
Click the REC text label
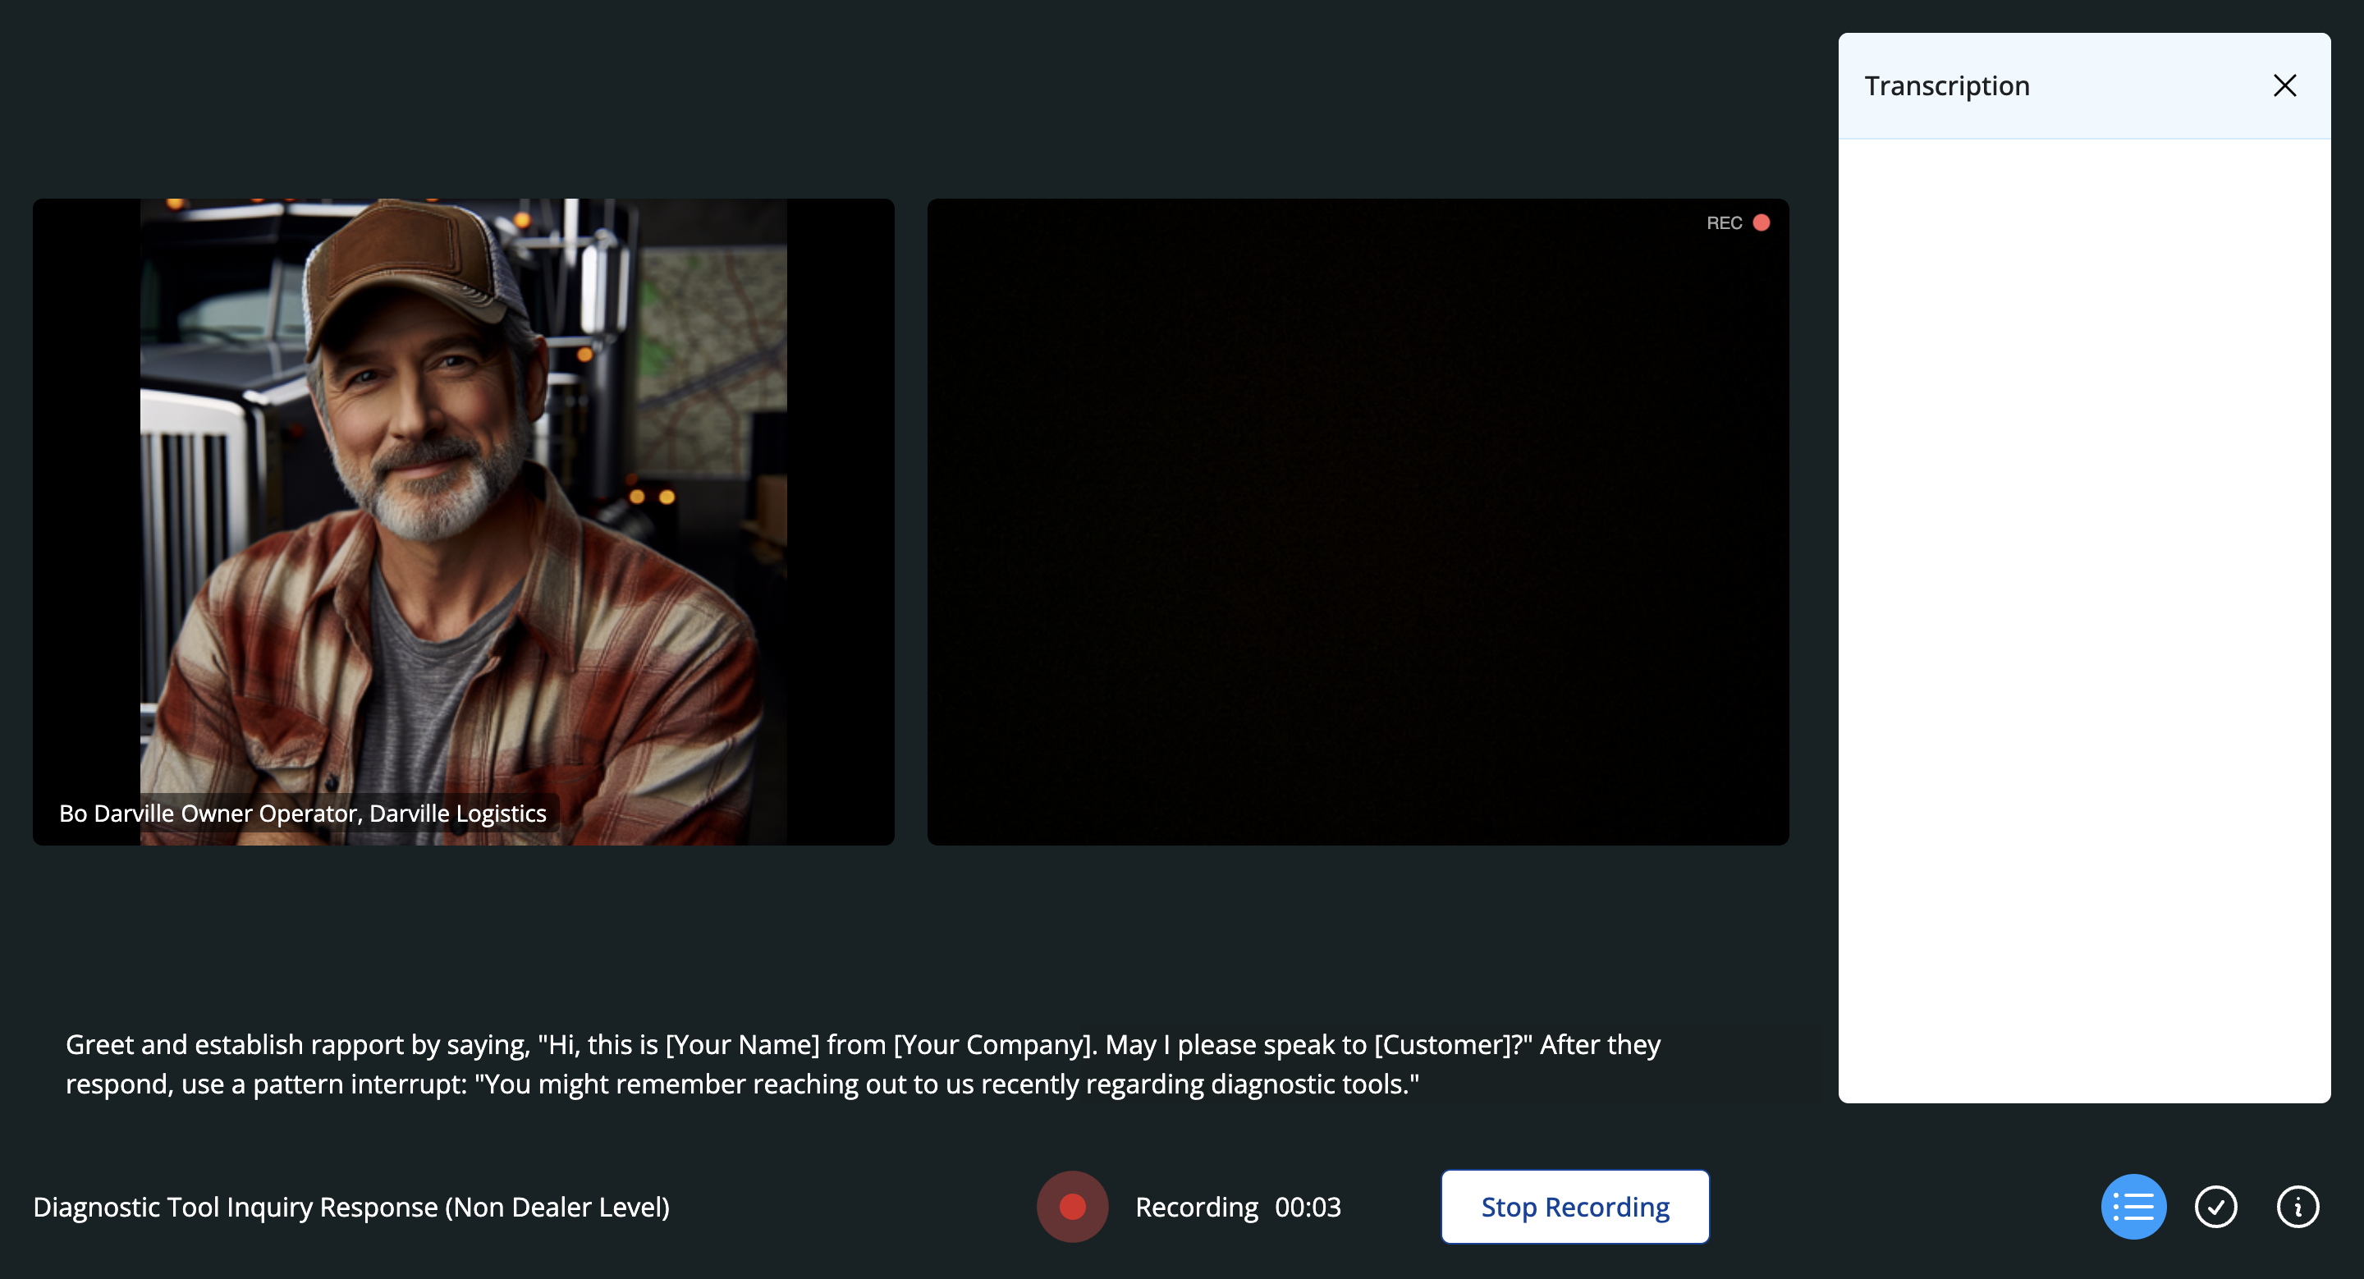pyautogui.click(x=1724, y=223)
